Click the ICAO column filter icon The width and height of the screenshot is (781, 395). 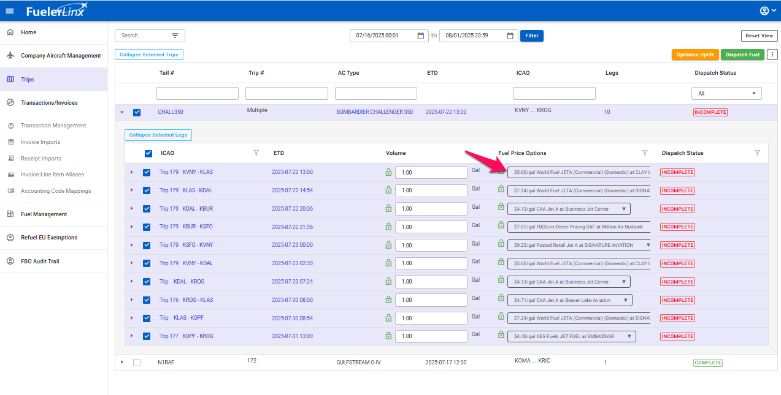pyautogui.click(x=256, y=153)
